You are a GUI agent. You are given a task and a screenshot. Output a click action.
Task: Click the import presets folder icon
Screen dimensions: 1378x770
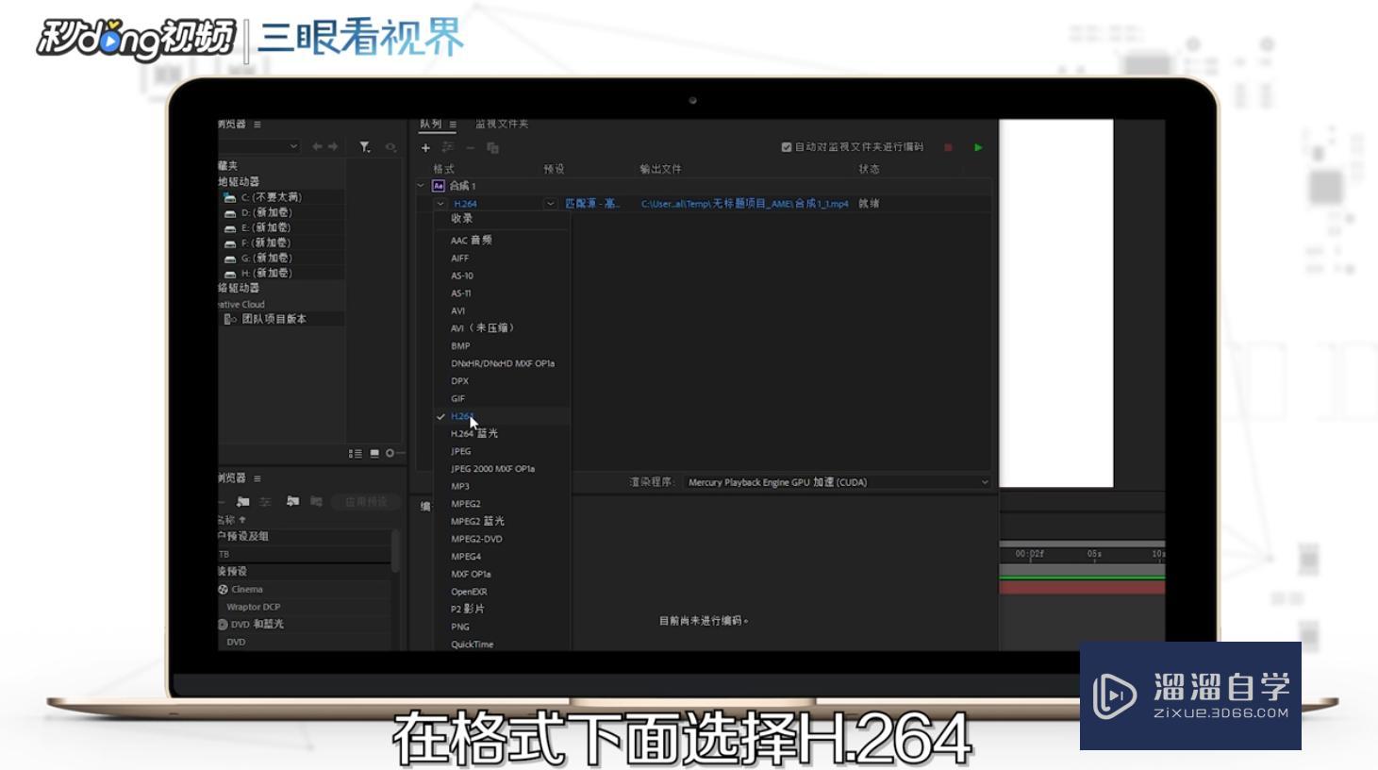[x=292, y=501]
